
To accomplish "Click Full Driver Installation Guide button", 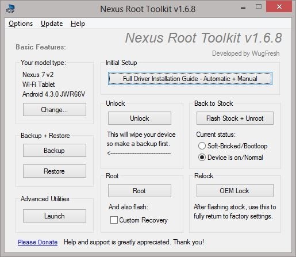I will click(x=190, y=79).
